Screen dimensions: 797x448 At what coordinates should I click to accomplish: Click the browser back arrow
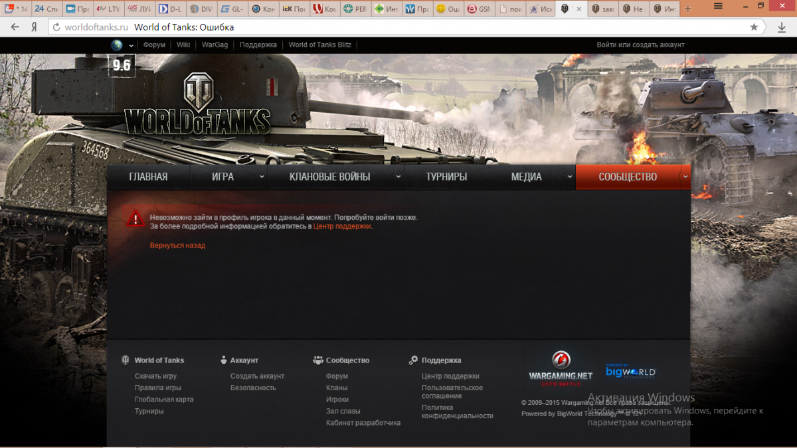coord(15,27)
